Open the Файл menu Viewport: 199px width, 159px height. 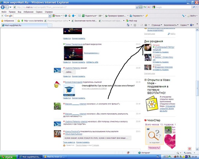4,12
